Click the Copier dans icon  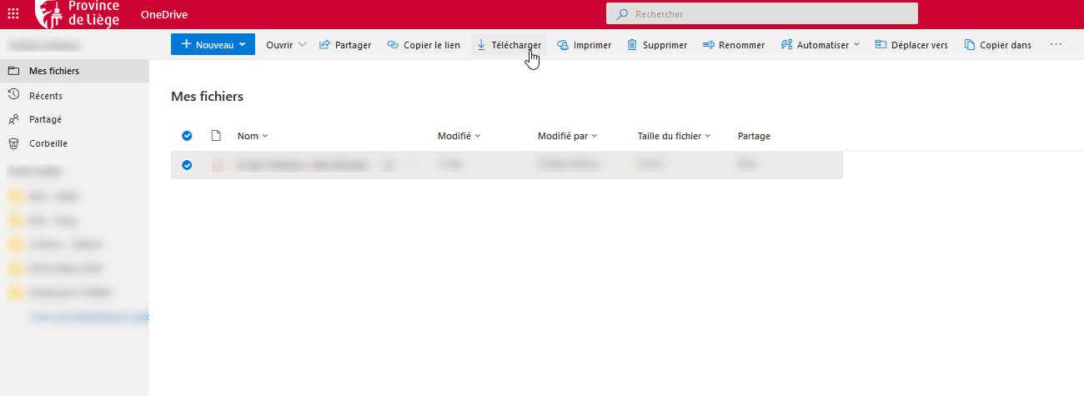point(970,45)
